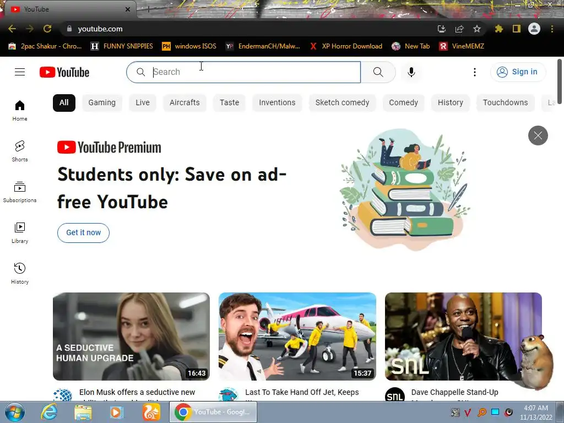Image resolution: width=564 pixels, height=423 pixels.
Task: Click Get it now button
Action: tap(84, 233)
